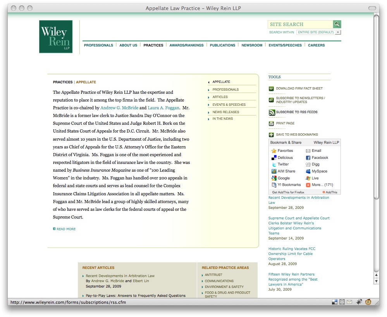This screenshot has height=317, width=387.
Task: Select Events & Speeches in the Appellate submenu
Action: click(x=229, y=105)
